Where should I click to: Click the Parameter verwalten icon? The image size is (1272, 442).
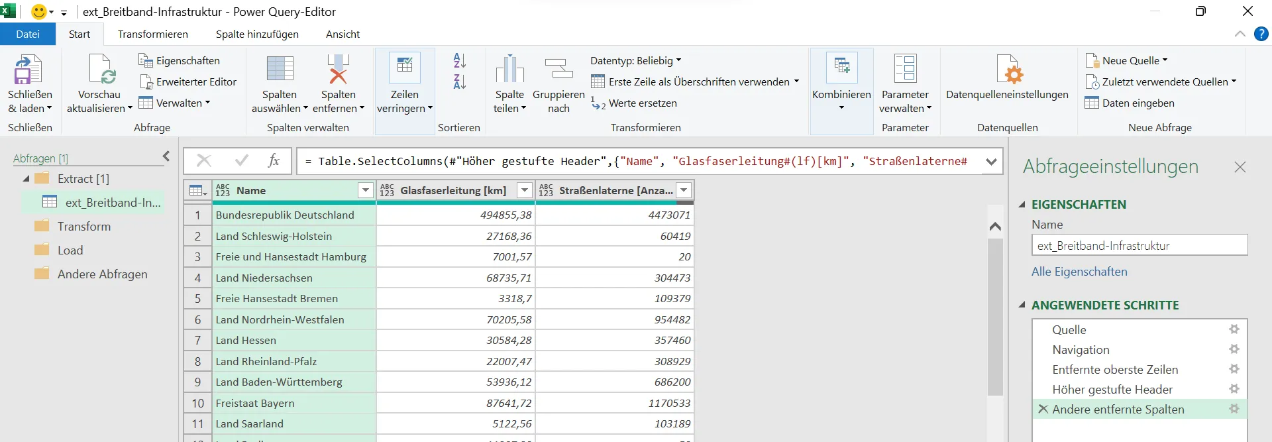[905, 69]
